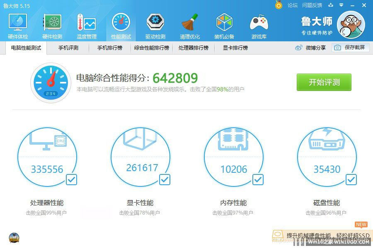
Task: Click the NEW badge on the promotion banner
Action: pyautogui.click(x=361, y=224)
